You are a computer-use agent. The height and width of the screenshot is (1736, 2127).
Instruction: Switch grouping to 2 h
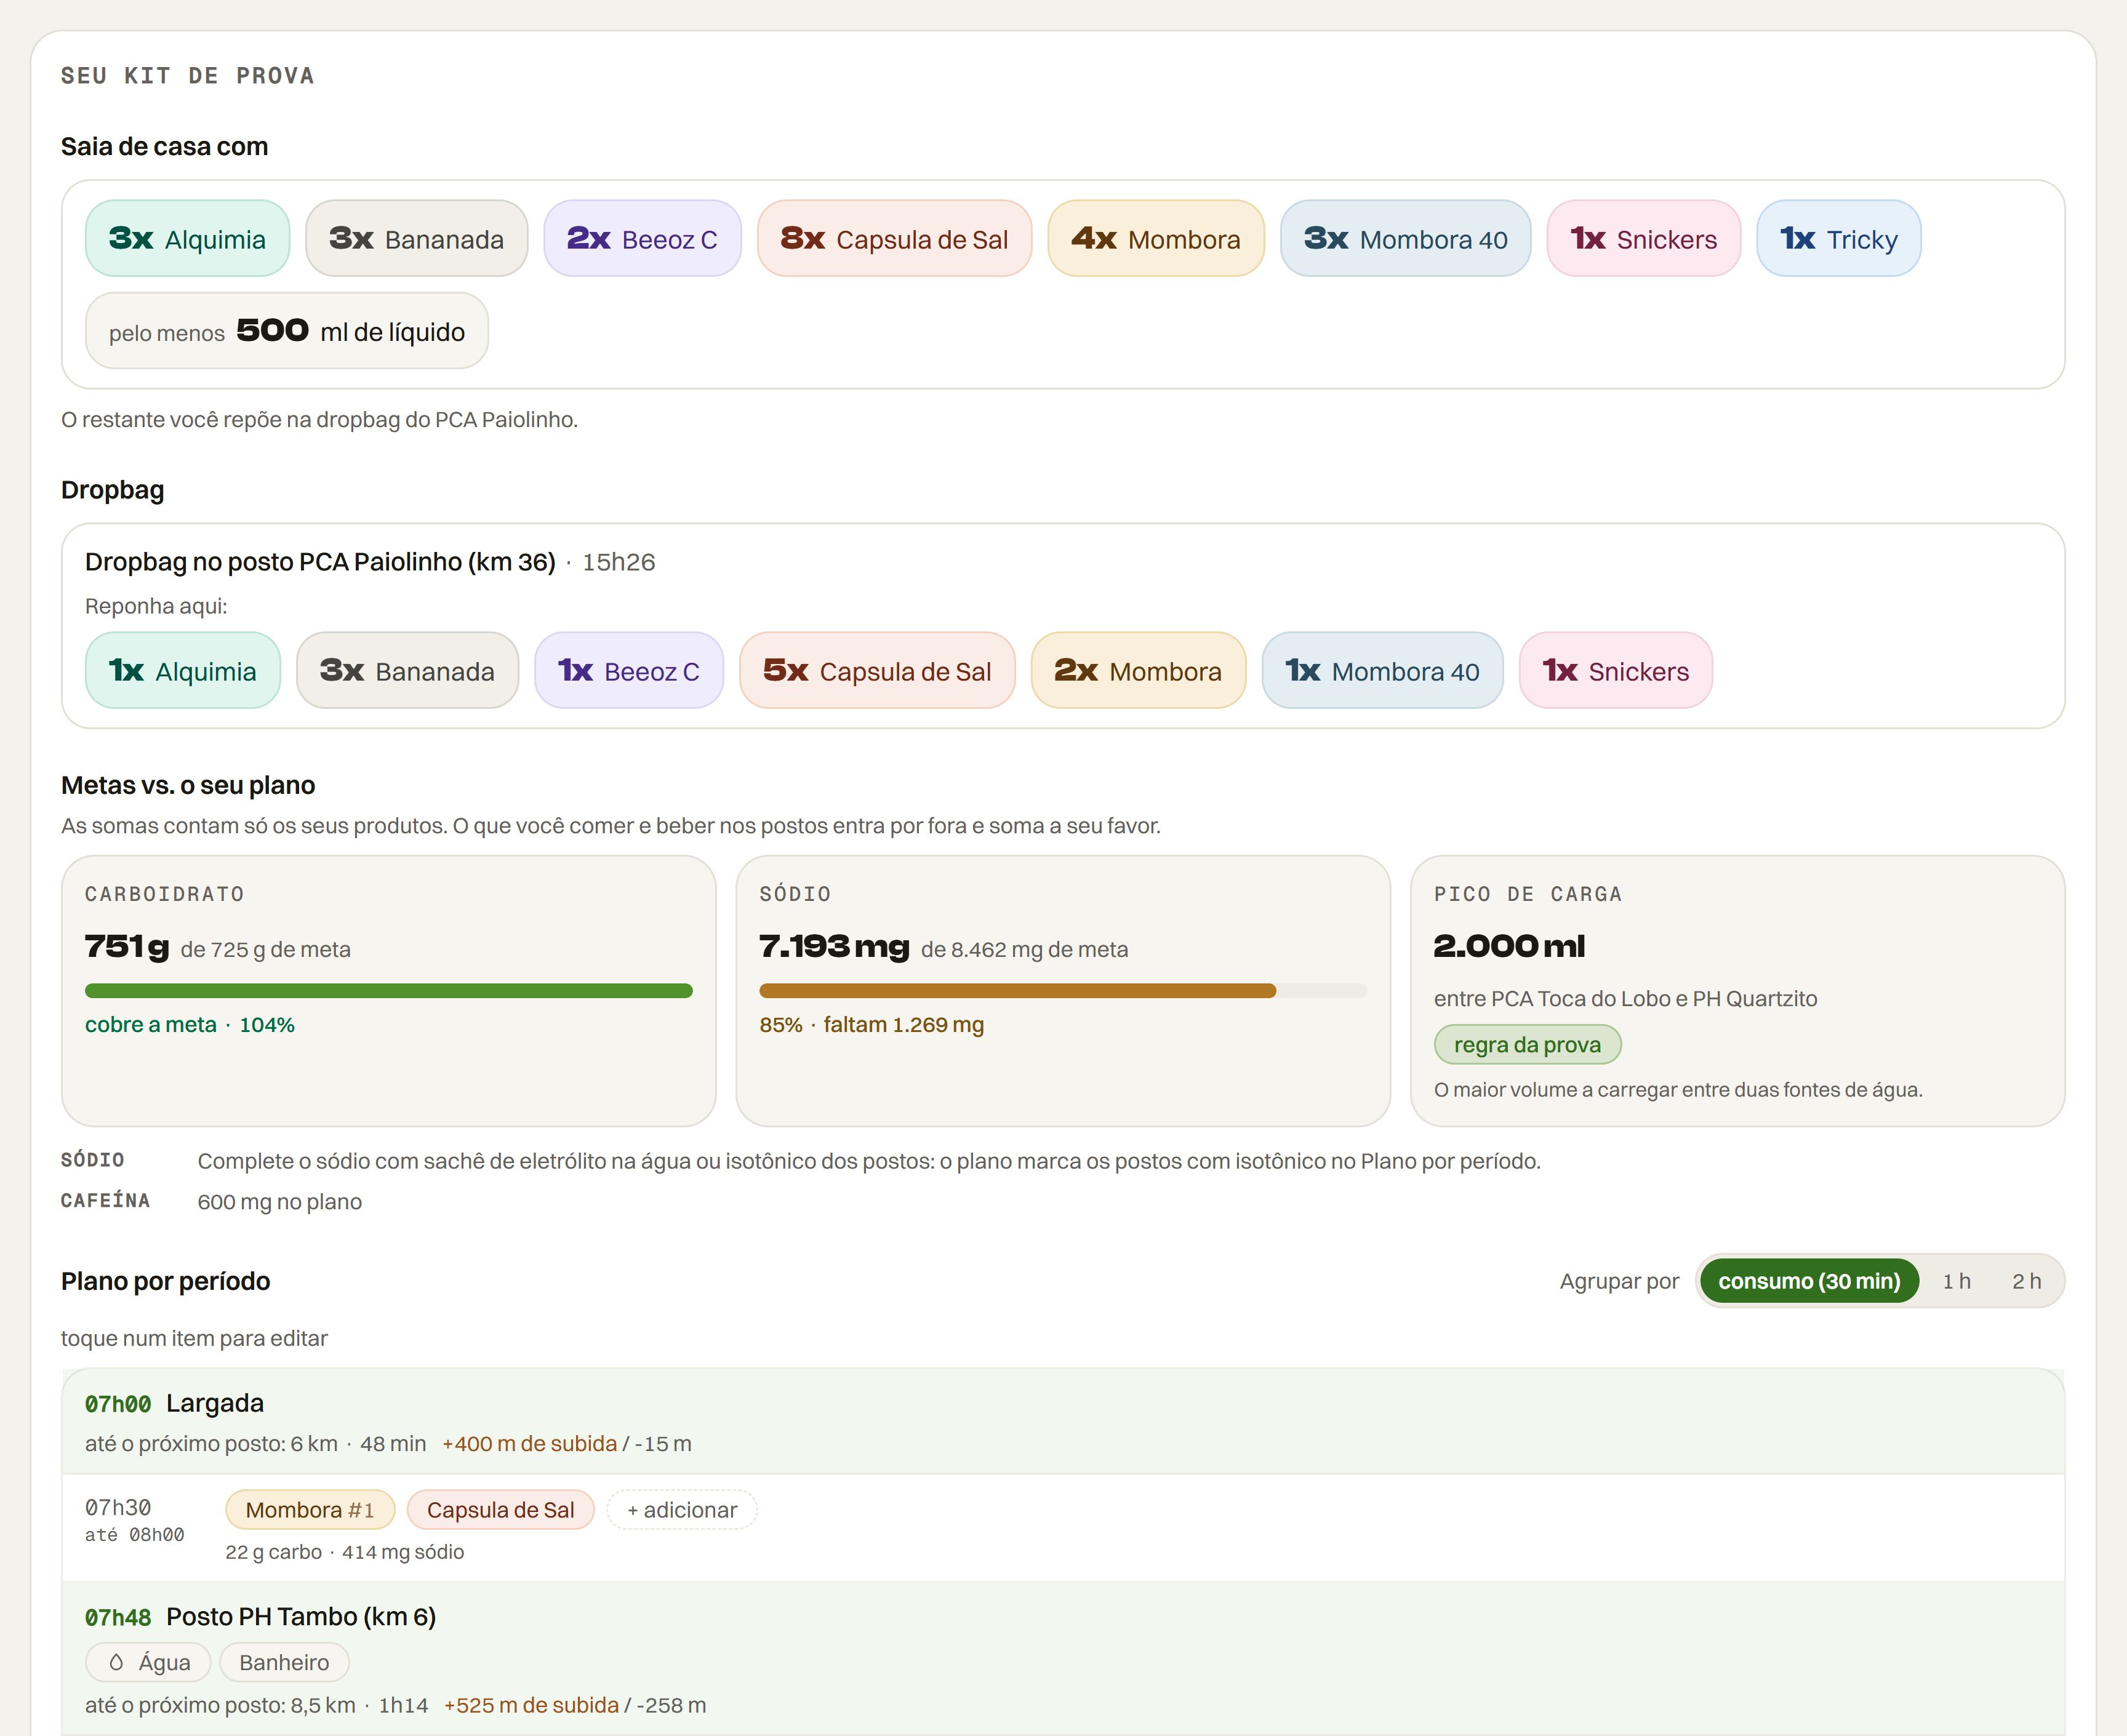(x=2026, y=1281)
